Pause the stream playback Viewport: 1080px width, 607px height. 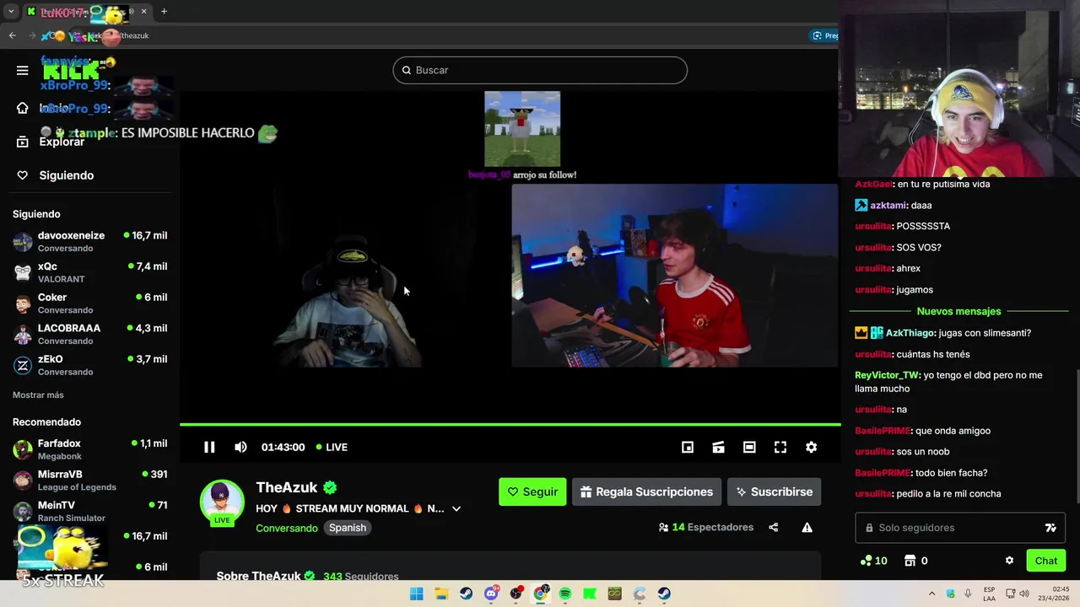click(209, 447)
